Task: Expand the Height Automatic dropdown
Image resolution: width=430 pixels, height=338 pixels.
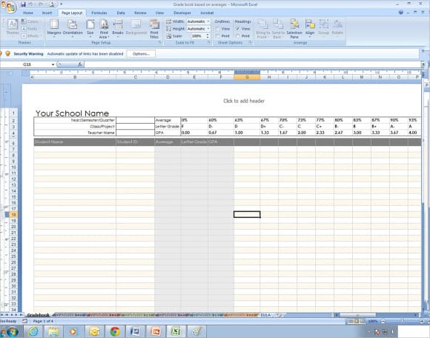Action: (208, 29)
